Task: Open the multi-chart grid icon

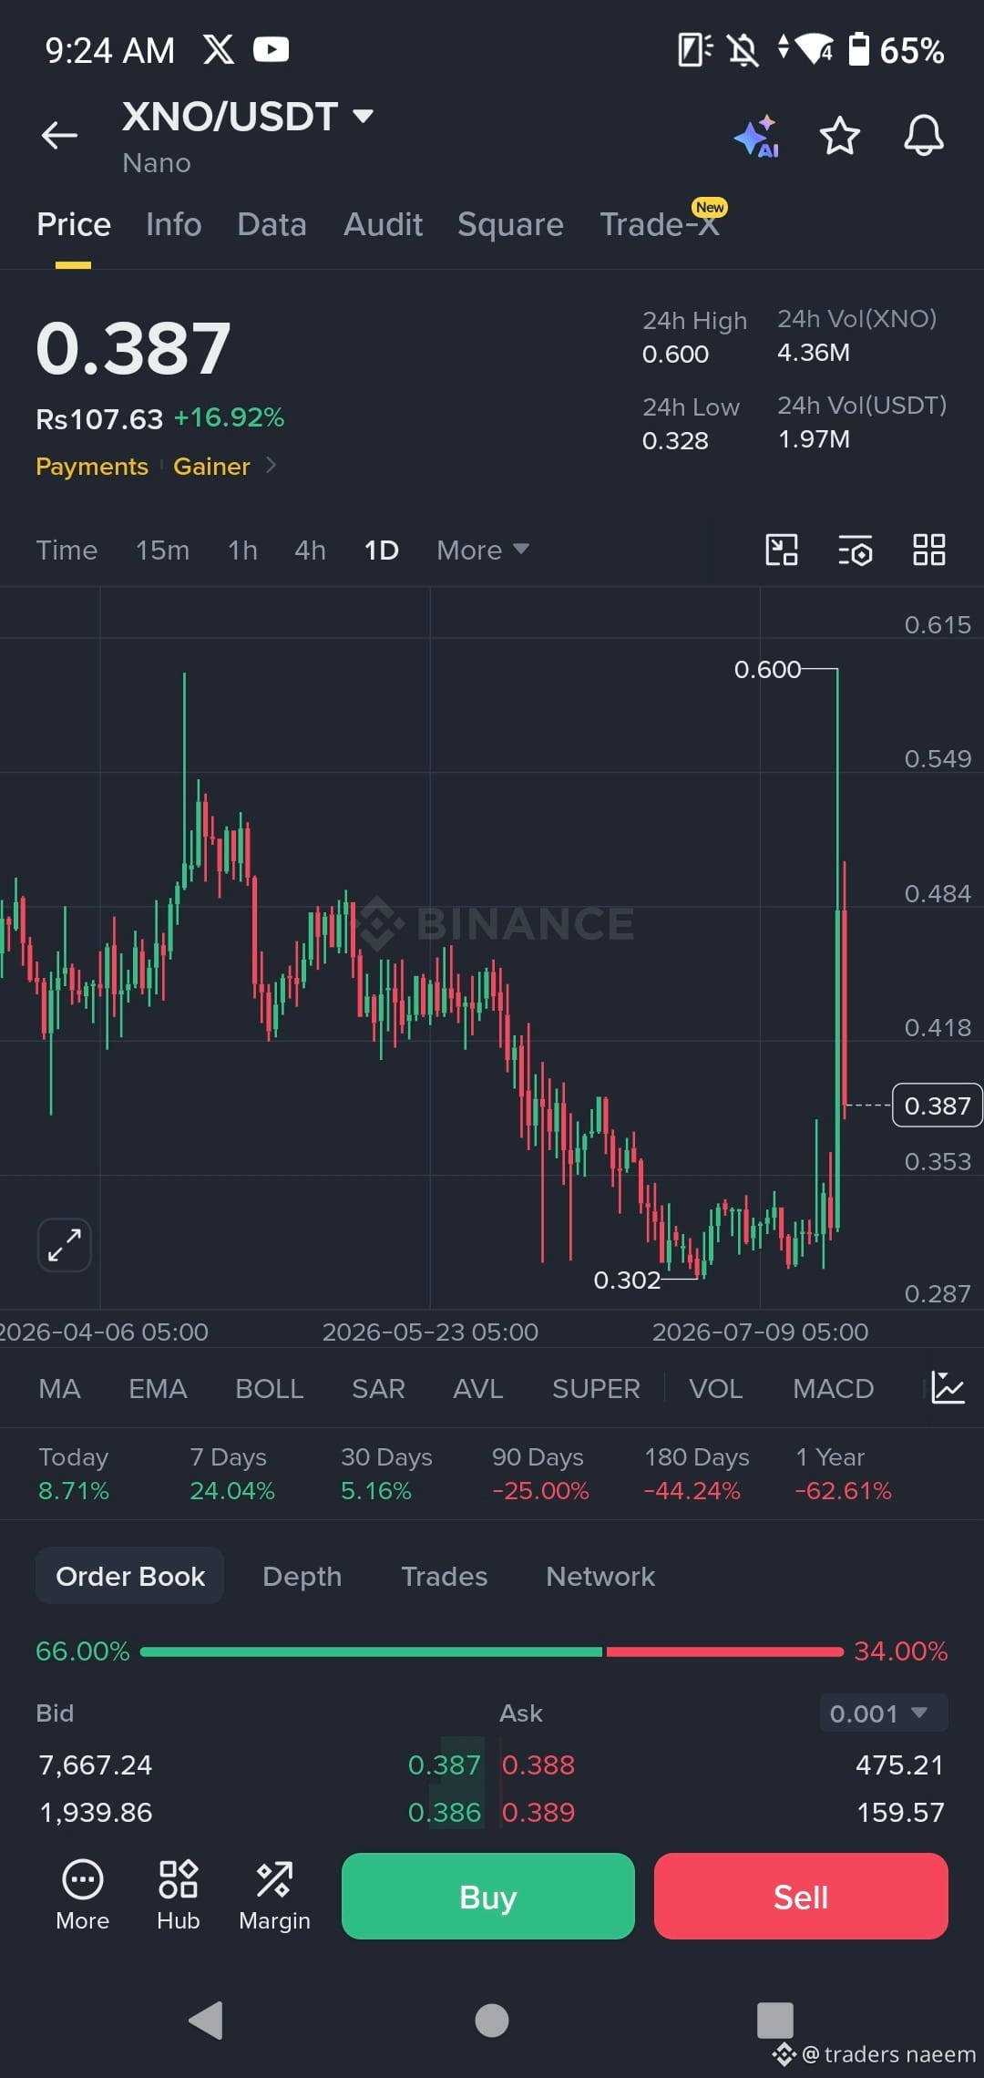Action: (x=929, y=550)
